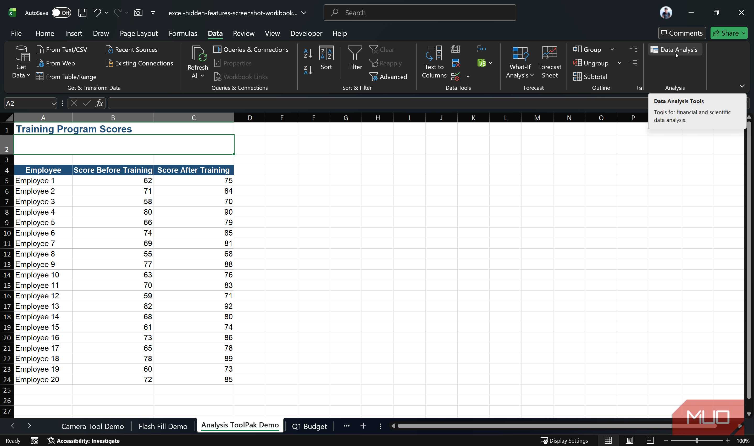Switch to the Formulas tab
Viewport: 754px width, 446px height.
183,33
